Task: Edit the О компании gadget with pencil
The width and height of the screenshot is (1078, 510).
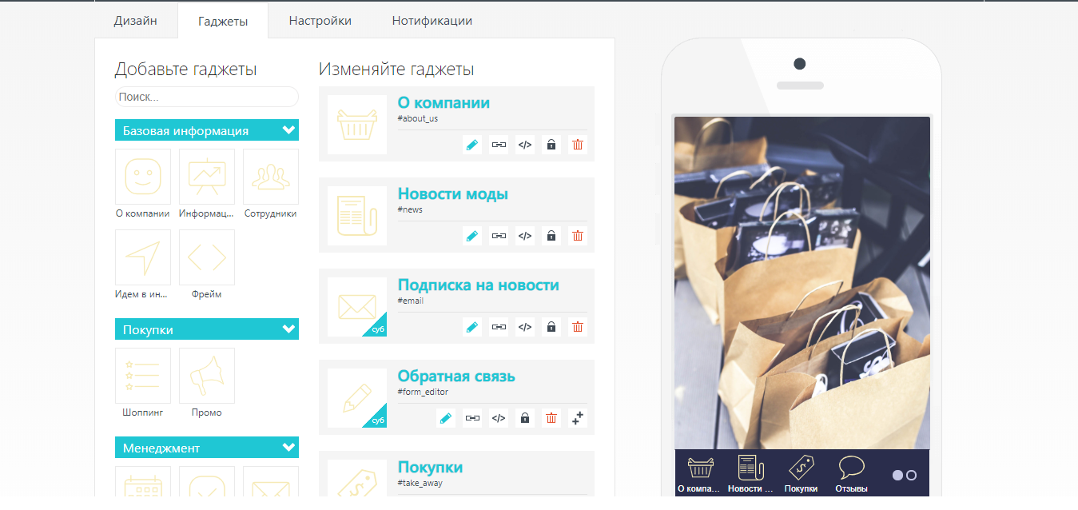Action: tap(472, 145)
